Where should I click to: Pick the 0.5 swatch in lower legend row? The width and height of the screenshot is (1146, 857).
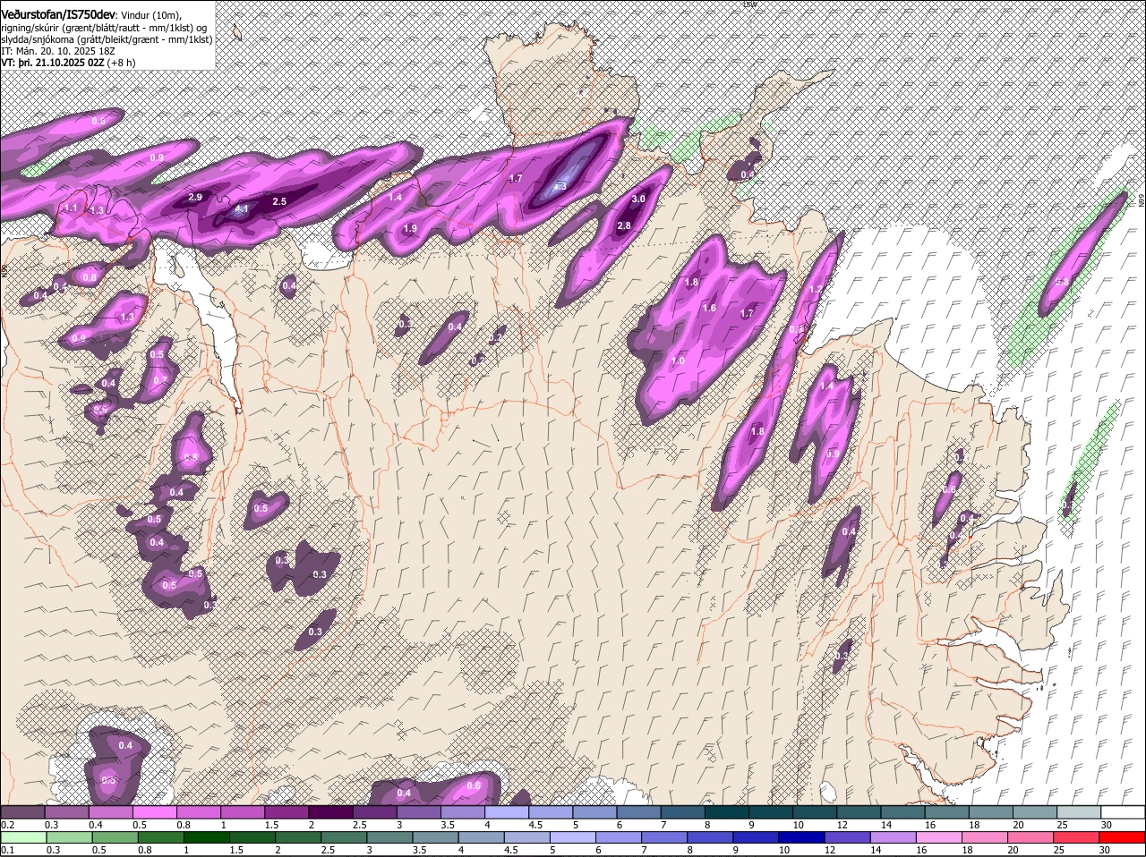115,838
